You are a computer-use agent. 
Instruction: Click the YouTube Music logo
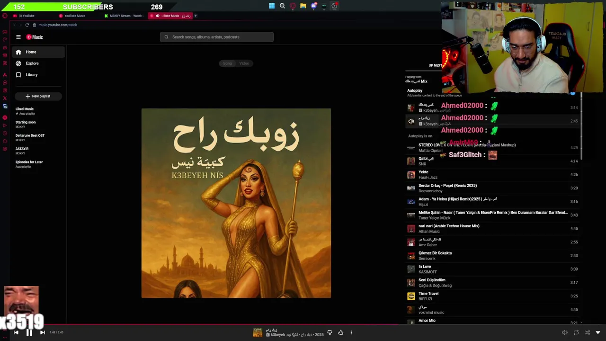click(x=35, y=37)
